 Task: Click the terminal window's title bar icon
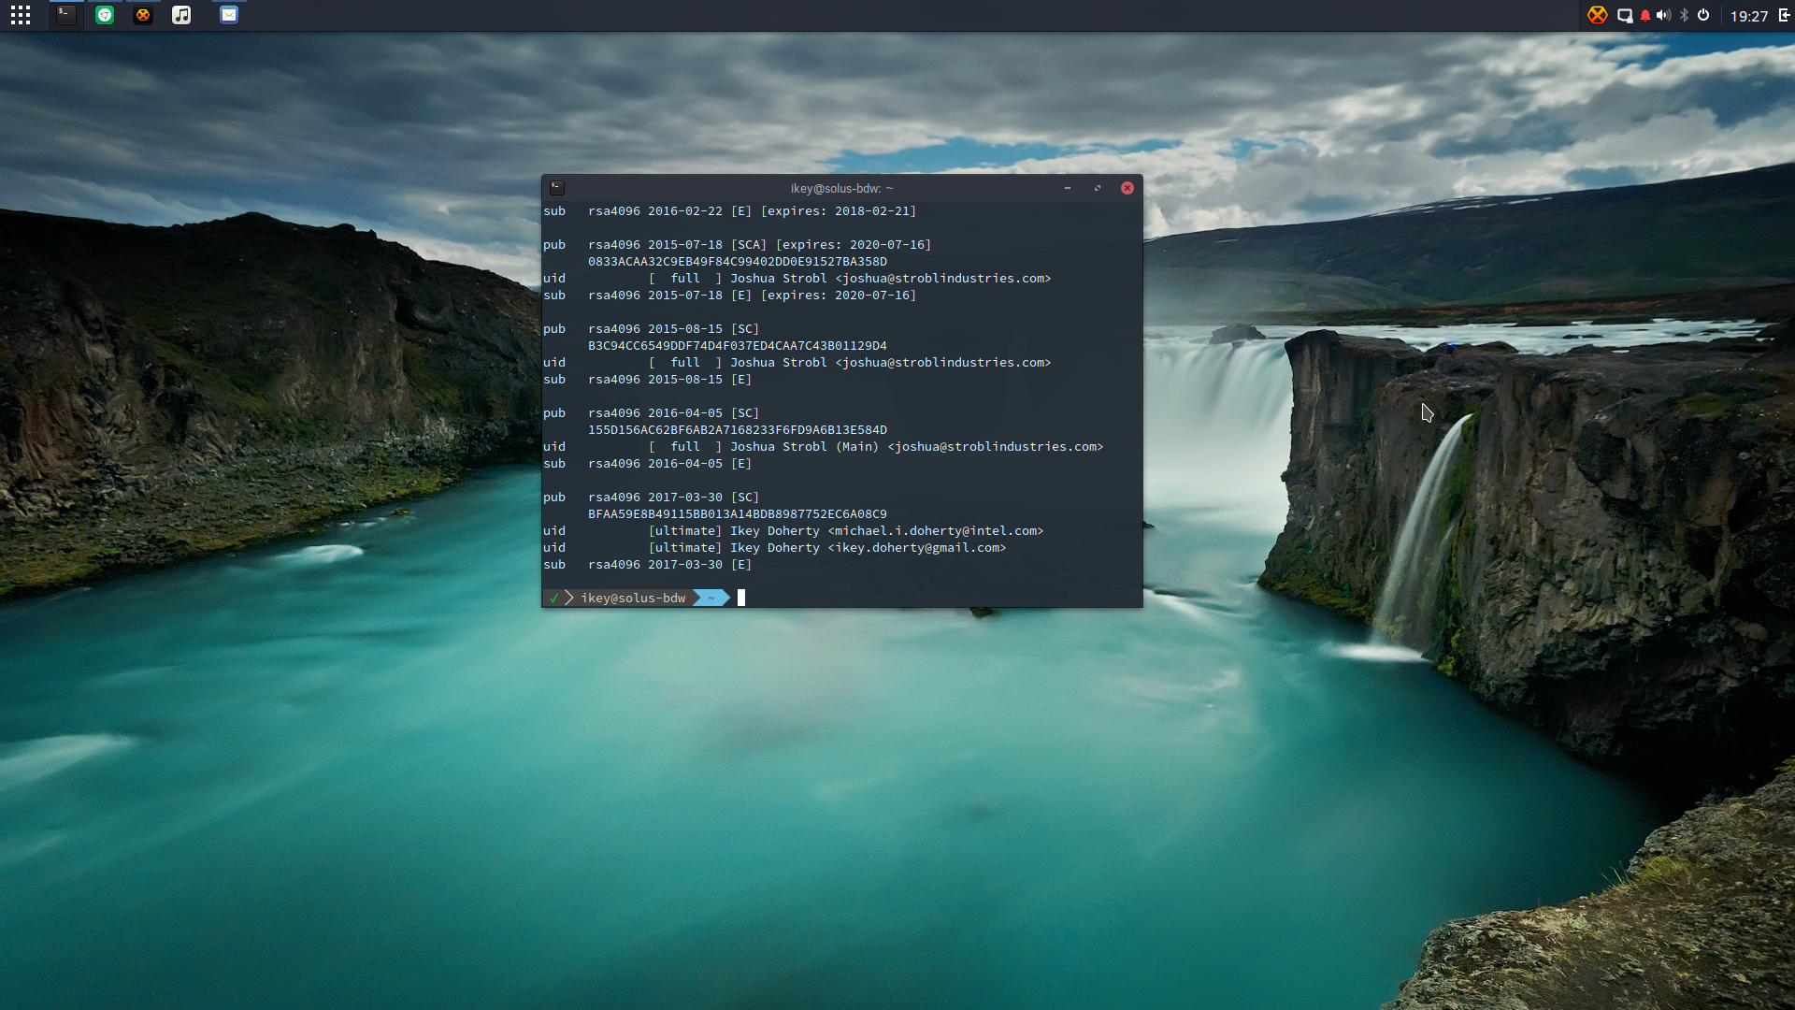[x=557, y=188]
